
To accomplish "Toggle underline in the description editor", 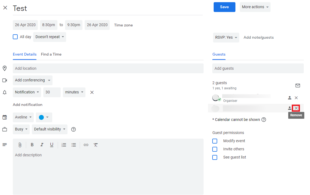I will [x=51, y=145].
